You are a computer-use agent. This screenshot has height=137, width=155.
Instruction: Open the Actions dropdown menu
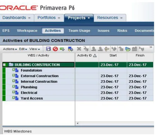click(10, 49)
